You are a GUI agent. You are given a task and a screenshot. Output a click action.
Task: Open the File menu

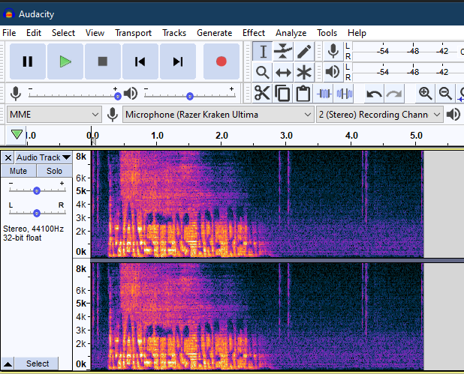9,33
